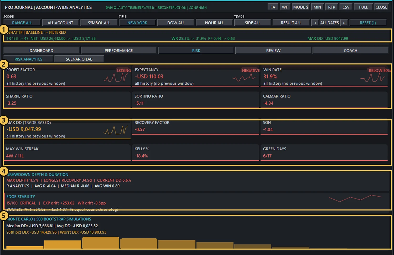This screenshot has height=255, width=394.
Task: Click the Recovery Factor value -0.57
Action: pyautogui.click(x=140, y=130)
